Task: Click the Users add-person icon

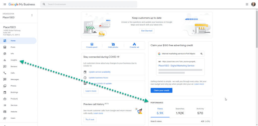Action: pyautogui.click(x=5, y=118)
